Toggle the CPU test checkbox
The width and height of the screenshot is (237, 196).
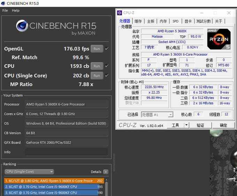point(107,66)
